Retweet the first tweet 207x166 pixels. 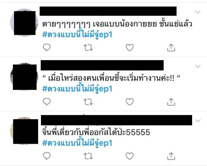click(88, 48)
